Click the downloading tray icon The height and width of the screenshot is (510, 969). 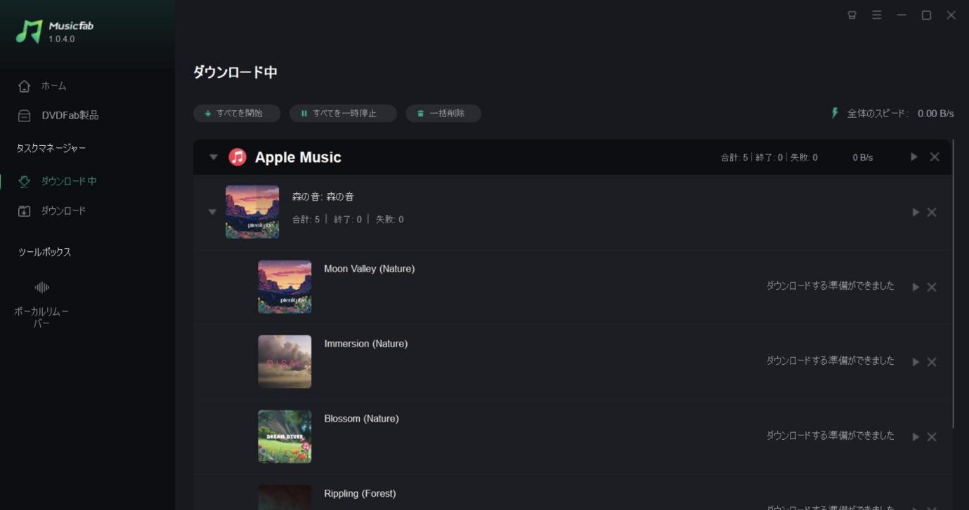(25, 182)
